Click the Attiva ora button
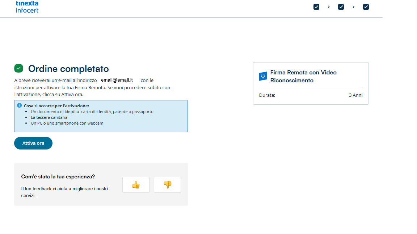This screenshot has height=234, width=417. point(33,143)
